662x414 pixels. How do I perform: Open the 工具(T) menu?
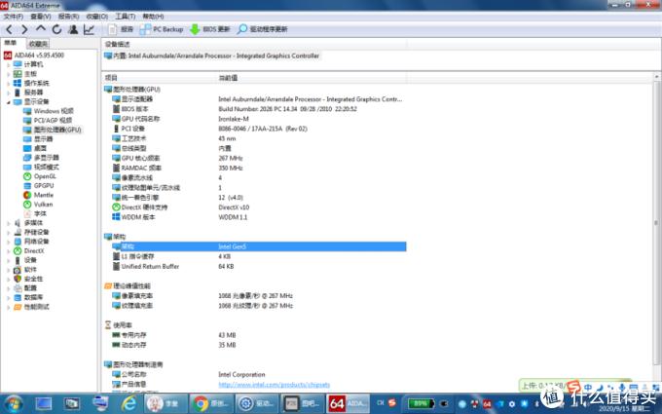point(125,16)
